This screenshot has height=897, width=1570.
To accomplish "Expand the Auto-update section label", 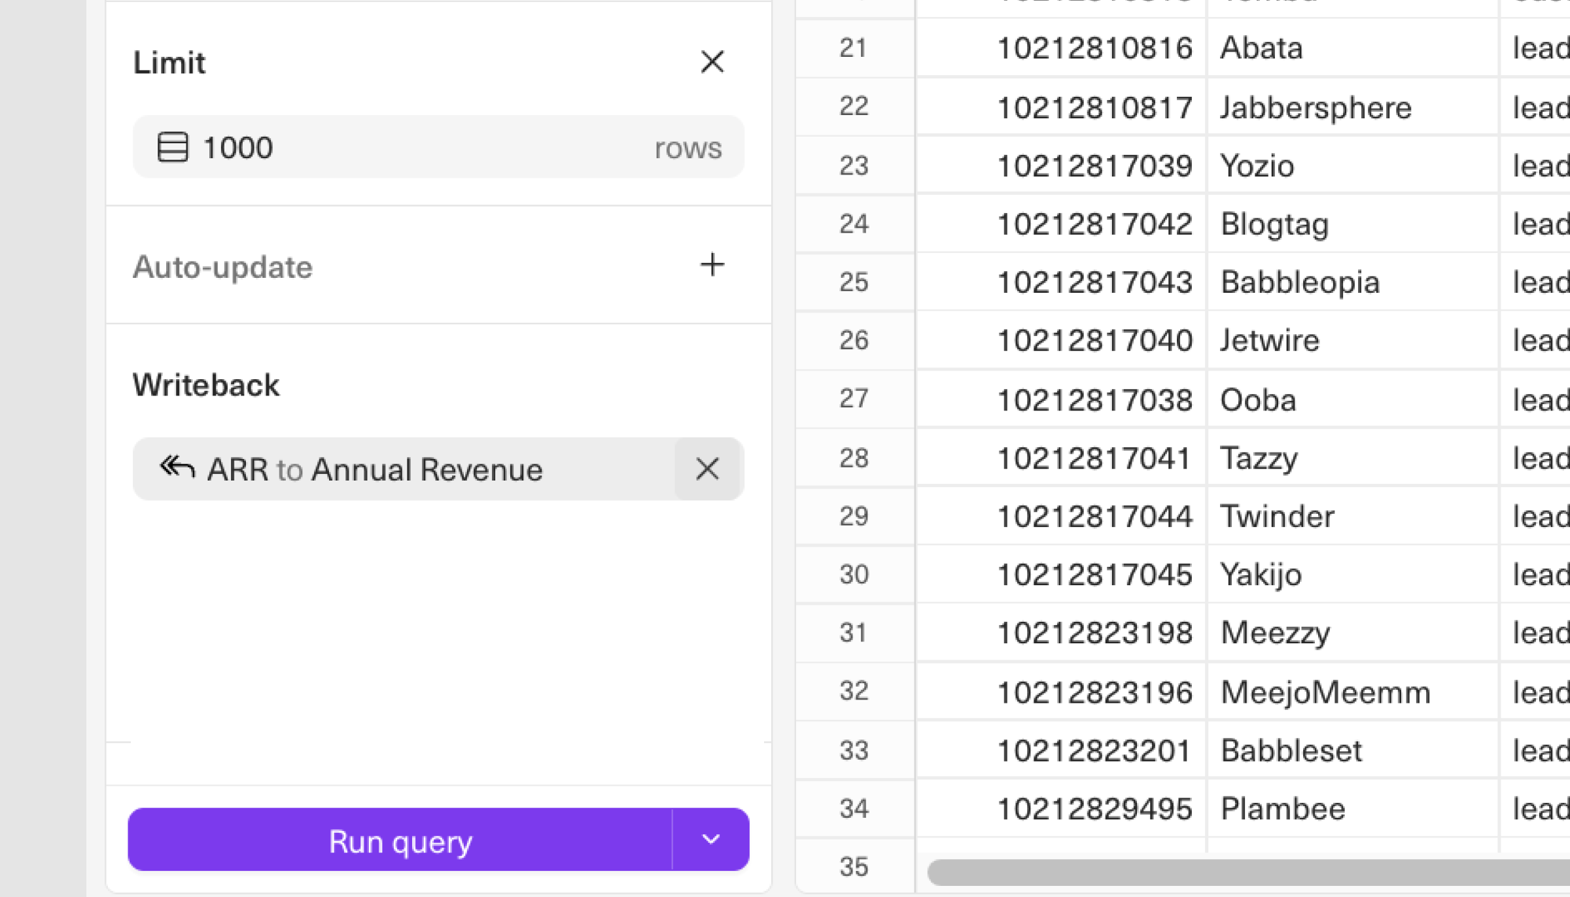I will pos(222,267).
